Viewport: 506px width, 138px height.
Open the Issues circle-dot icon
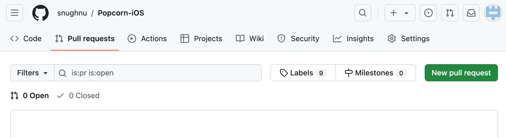[x=428, y=13]
